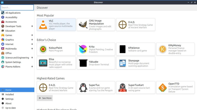197x110 pixels.
Task: Click the KMyMoney coin icon
Action: tap(163, 49)
